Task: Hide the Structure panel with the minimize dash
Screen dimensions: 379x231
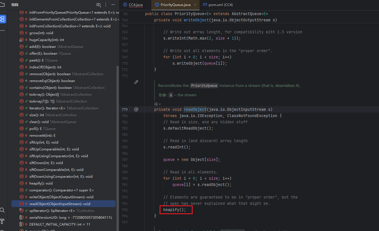Action: (113, 5)
